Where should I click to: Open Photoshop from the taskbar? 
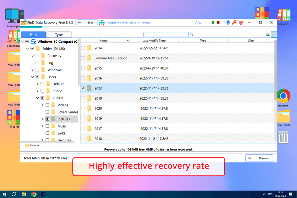tap(43, 194)
